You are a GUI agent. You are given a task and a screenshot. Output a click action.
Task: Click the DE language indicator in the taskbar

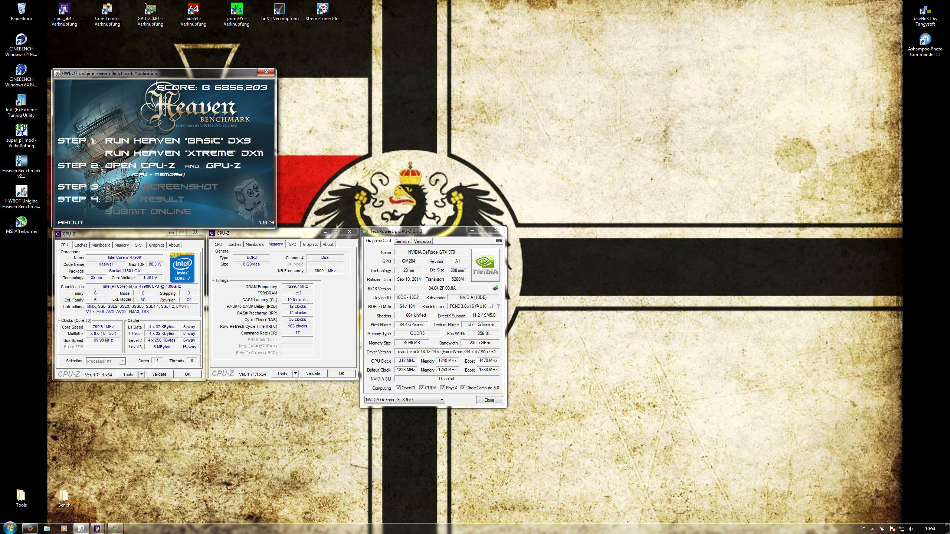(862, 528)
